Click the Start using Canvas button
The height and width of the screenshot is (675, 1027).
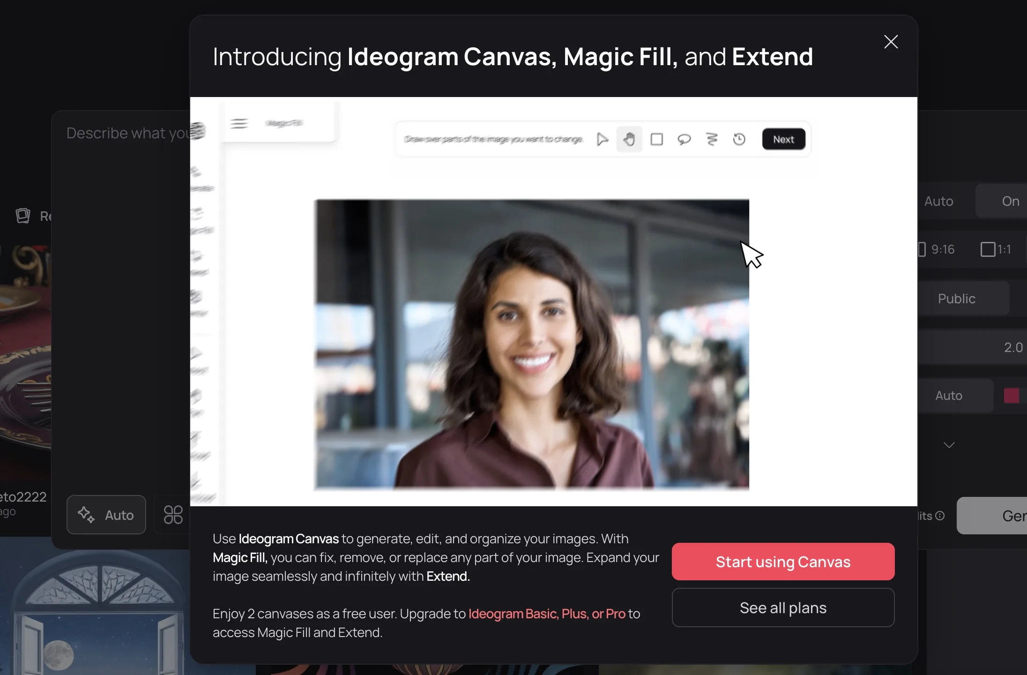coord(782,561)
